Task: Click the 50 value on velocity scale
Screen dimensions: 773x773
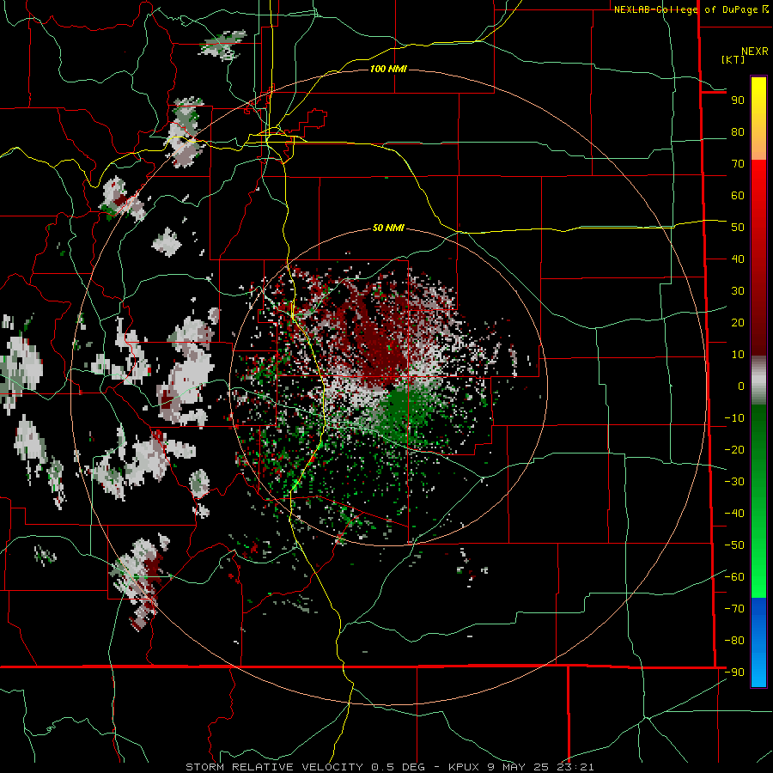Action: coord(738,228)
